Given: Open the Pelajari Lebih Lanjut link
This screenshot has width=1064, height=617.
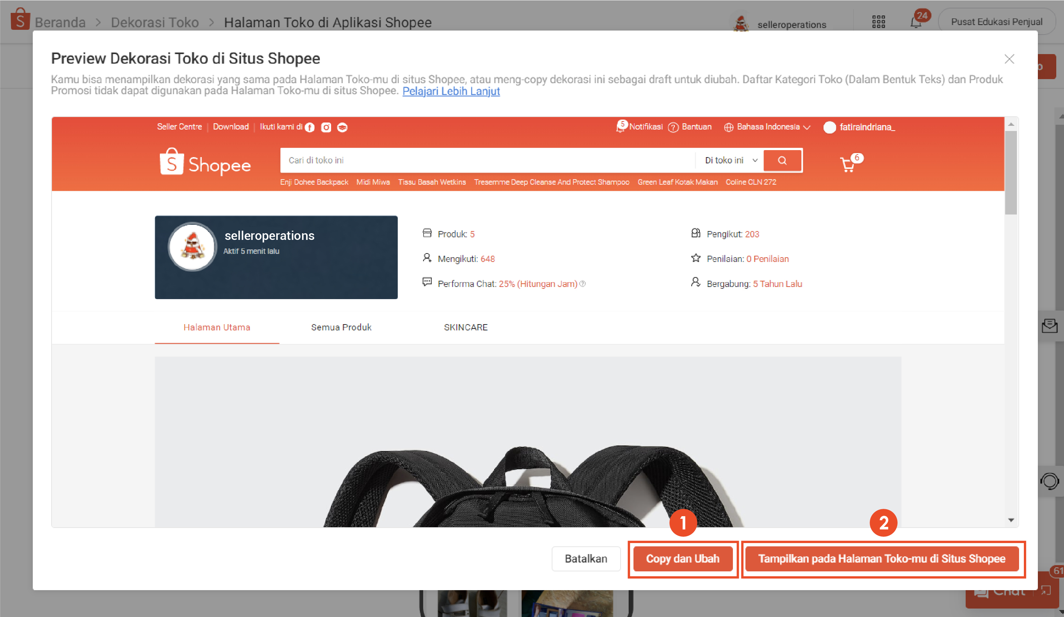Looking at the screenshot, I should pos(450,91).
